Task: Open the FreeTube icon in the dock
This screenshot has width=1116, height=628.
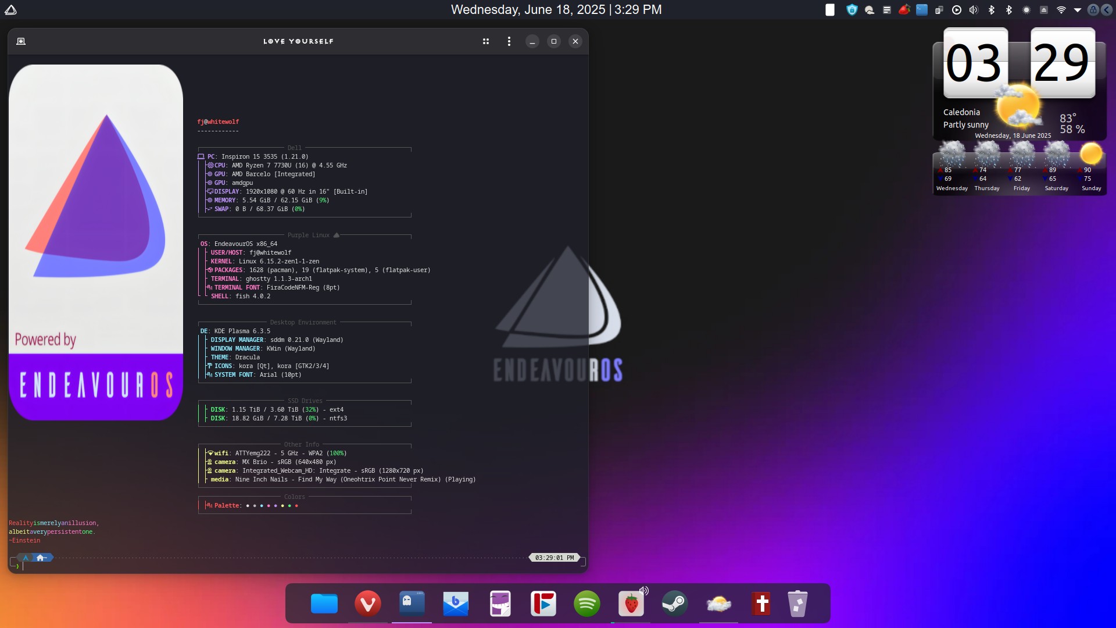Action: click(543, 603)
